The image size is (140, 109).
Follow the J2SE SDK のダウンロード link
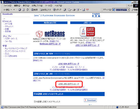tap(69, 64)
